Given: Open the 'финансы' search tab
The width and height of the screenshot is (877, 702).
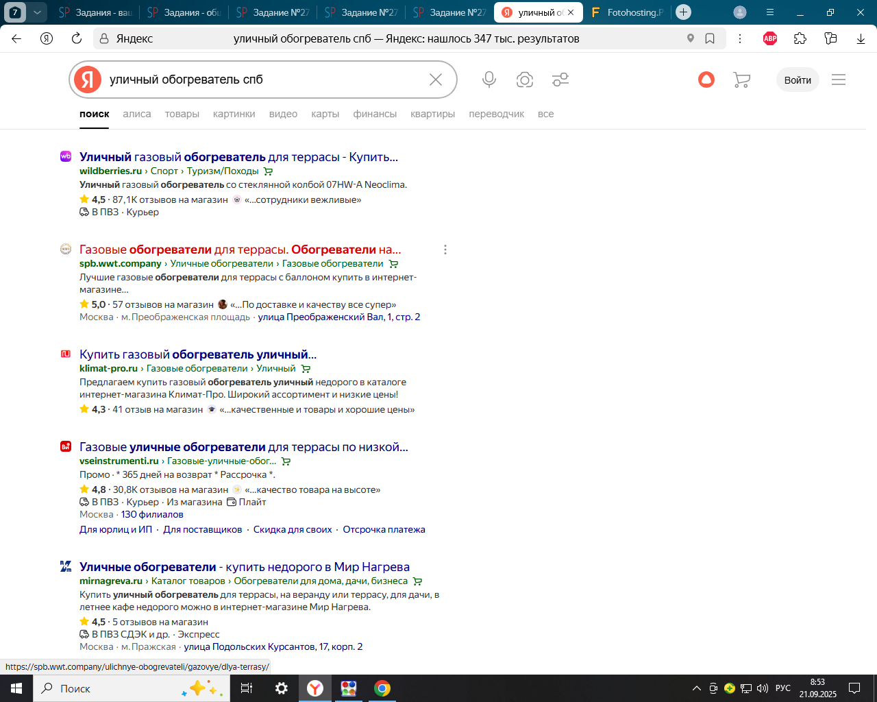Looking at the screenshot, I should click(375, 114).
